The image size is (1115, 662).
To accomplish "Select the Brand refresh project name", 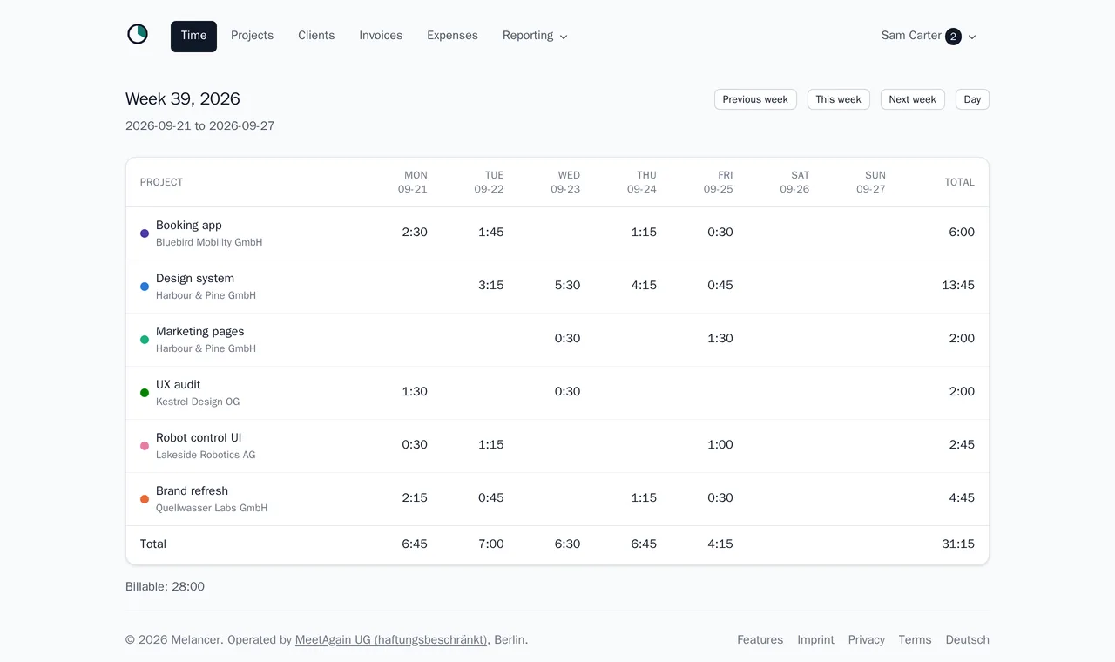I will [x=192, y=491].
